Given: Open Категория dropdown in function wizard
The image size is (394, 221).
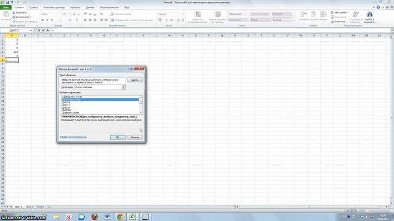Looking at the screenshot, I should point(124,87).
